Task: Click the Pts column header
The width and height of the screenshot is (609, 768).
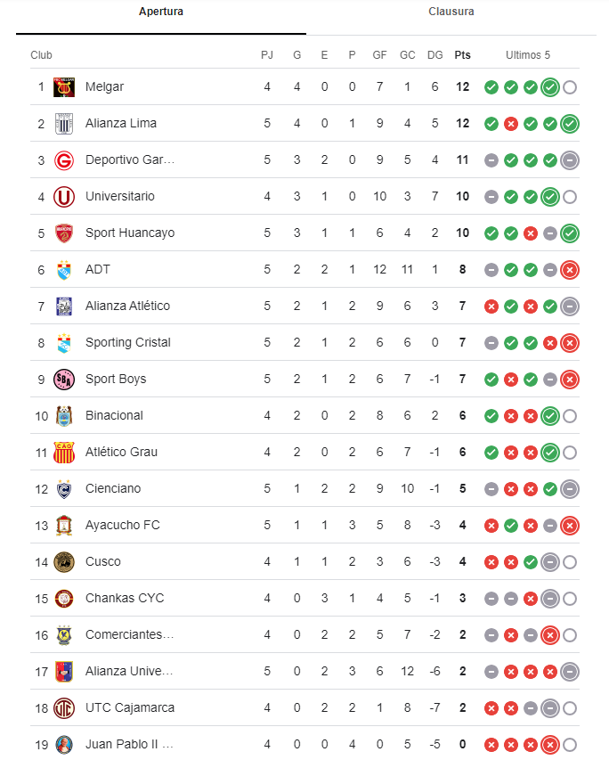Action: pos(462,55)
